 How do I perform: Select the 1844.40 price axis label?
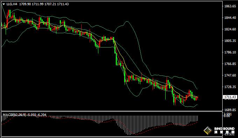[230, 18]
